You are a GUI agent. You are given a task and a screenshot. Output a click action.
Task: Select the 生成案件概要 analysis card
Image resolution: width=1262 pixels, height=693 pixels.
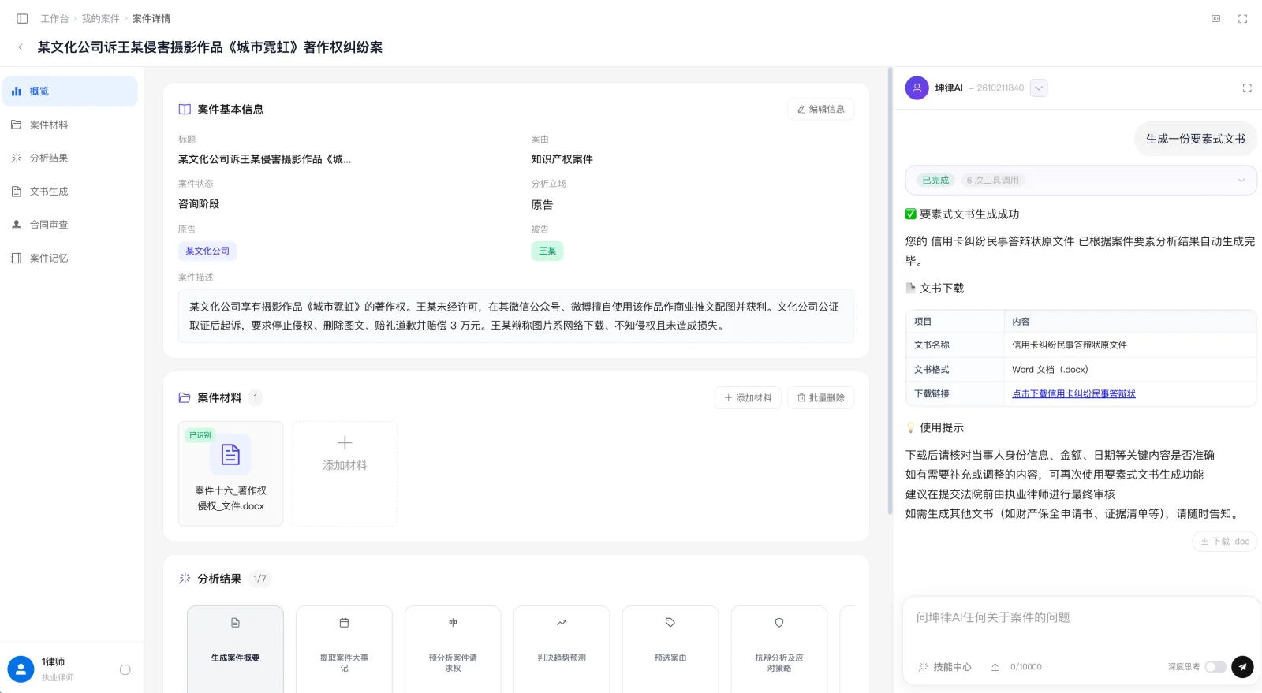pos(235,650)
